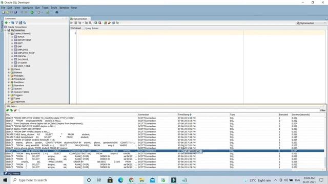Click the SQL History filter input field
This screenshot has width=328, height=184.
click(169, 110)
